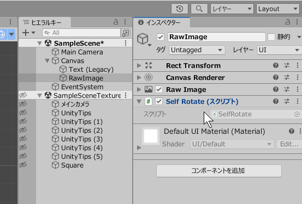
Task: Open the scene picker icon beside search
Action: point(126,33)
